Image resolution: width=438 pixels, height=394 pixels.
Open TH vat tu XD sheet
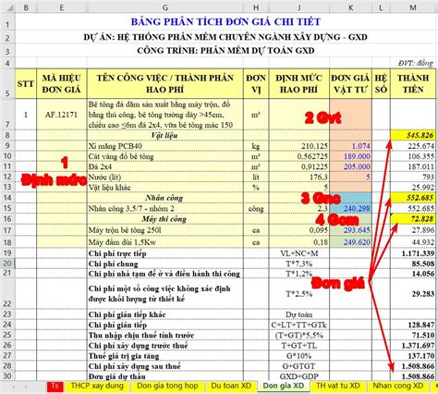pyautogui.click(x=338, y=386)
